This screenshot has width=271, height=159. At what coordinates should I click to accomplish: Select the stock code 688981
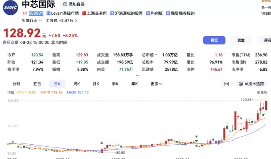(36, 13)
